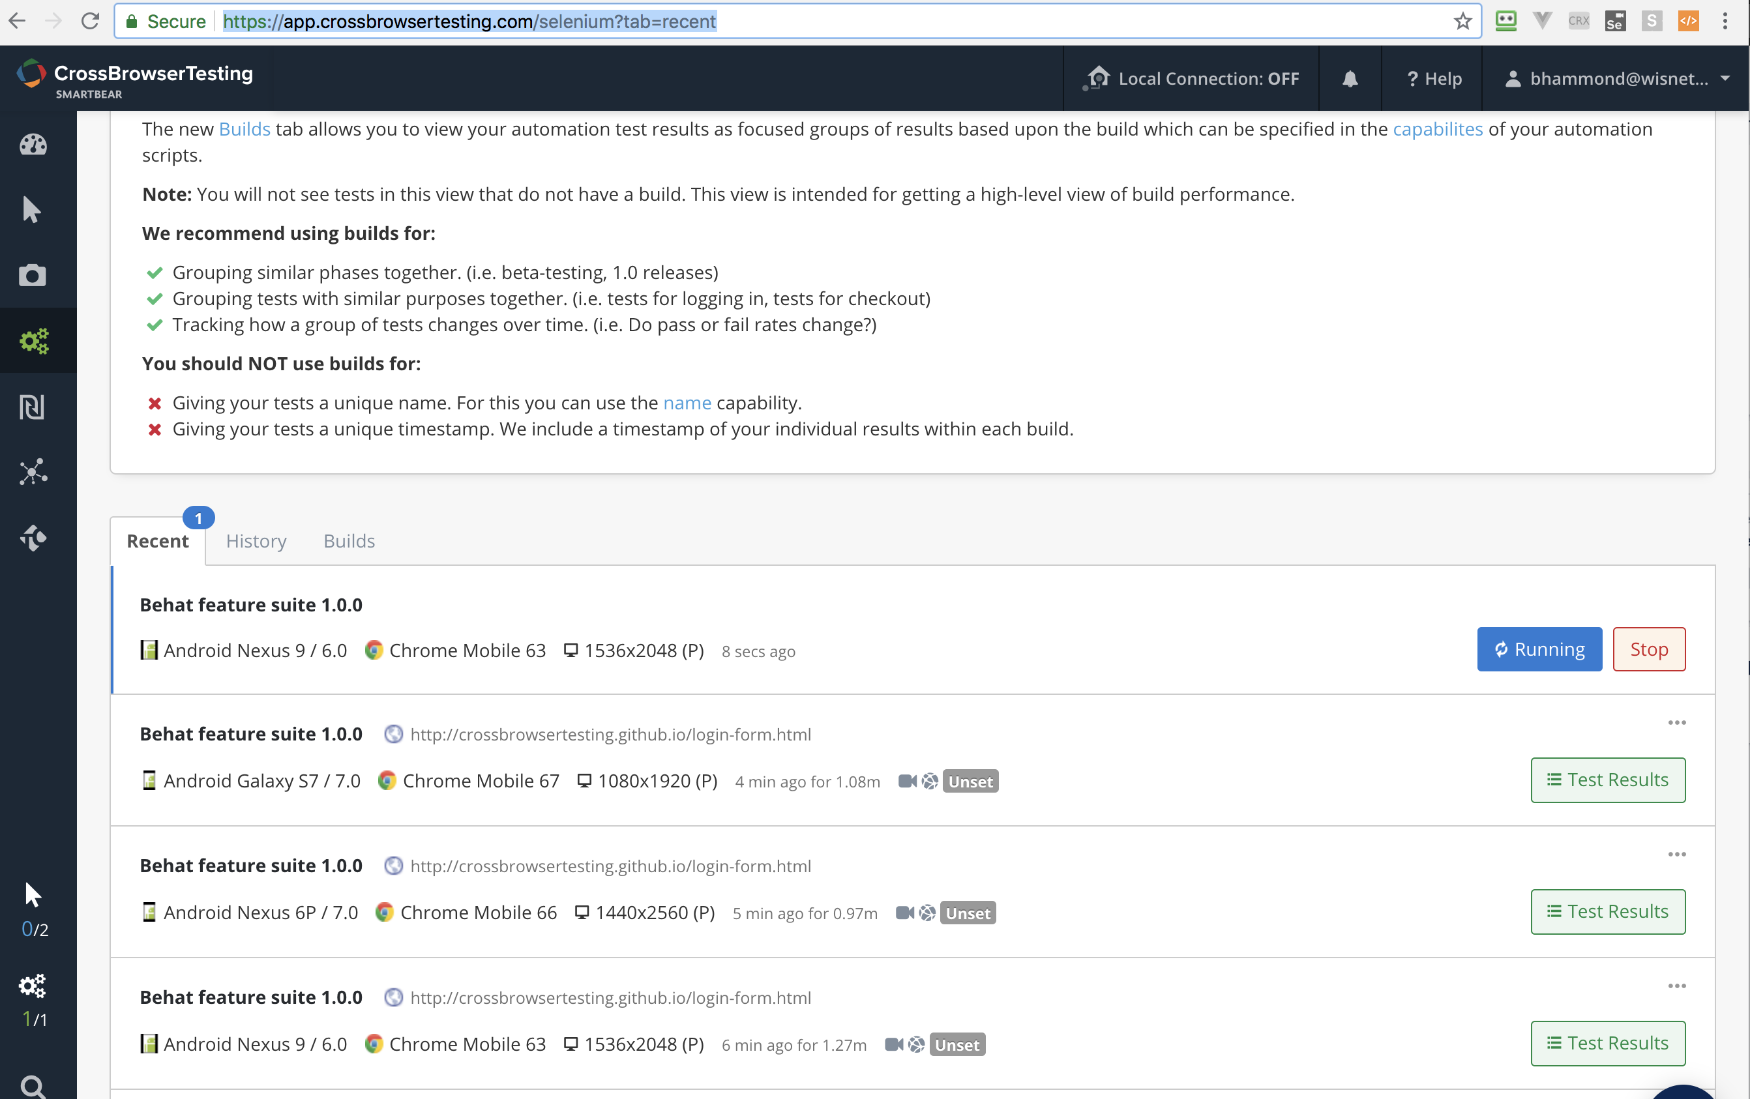This screenshot has height=1099, width=1750.
Task: Switch to the Recent tab
Action: [158, 541]
